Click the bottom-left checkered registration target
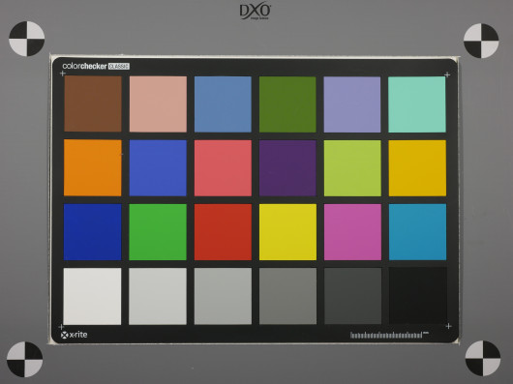The width and height of the screenshot is (513, 384). point(25,360)
